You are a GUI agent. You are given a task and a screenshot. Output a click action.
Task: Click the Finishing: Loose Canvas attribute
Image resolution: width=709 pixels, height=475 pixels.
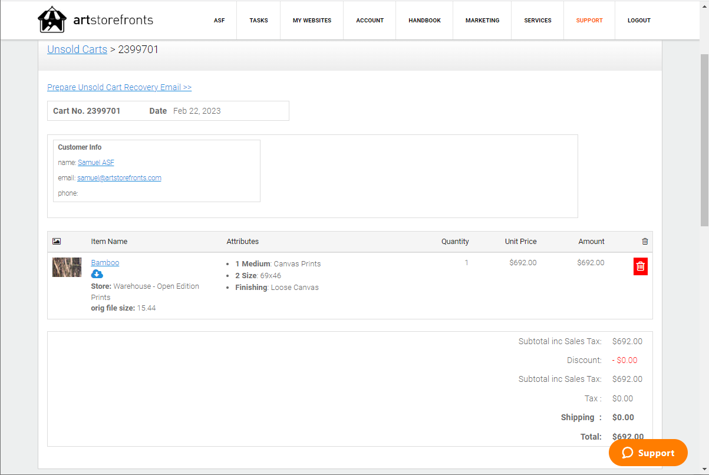pos(277,288)
